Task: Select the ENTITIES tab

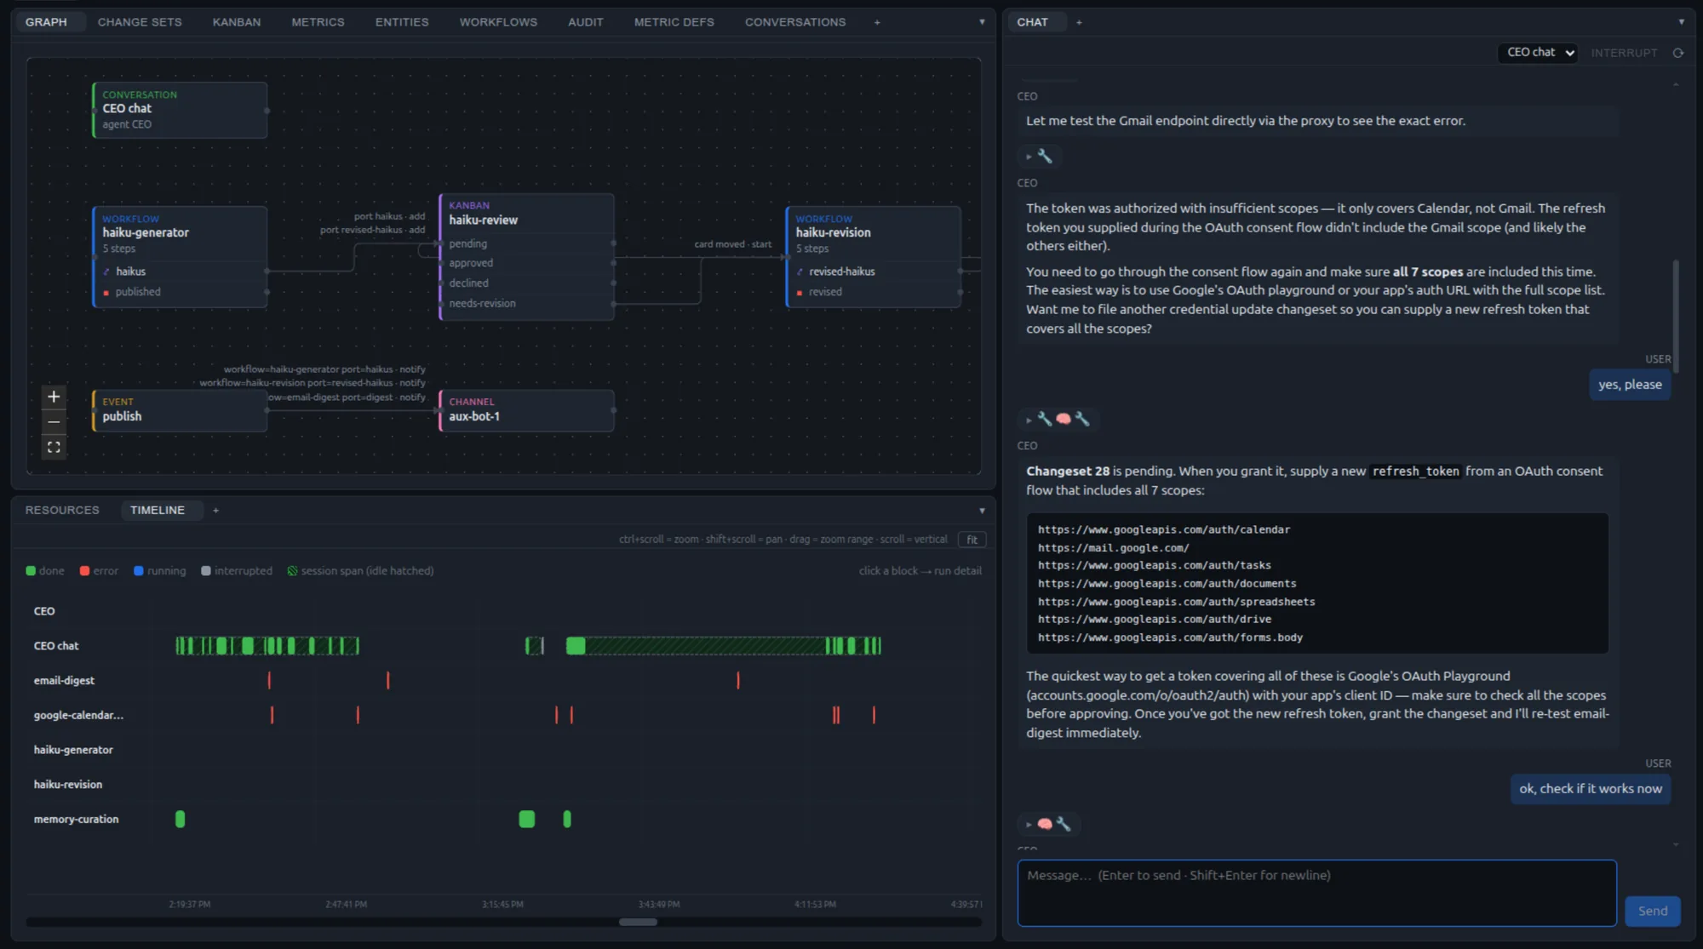Action: click(x=402, y=22)
